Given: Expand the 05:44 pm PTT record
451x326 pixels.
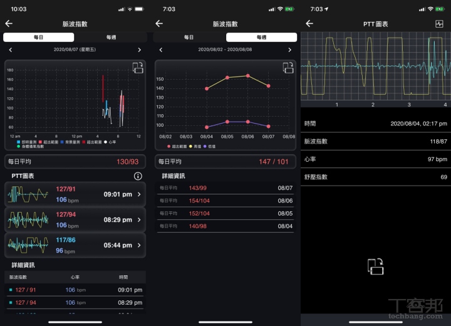Looking at the screenshot, I should 139,245.
